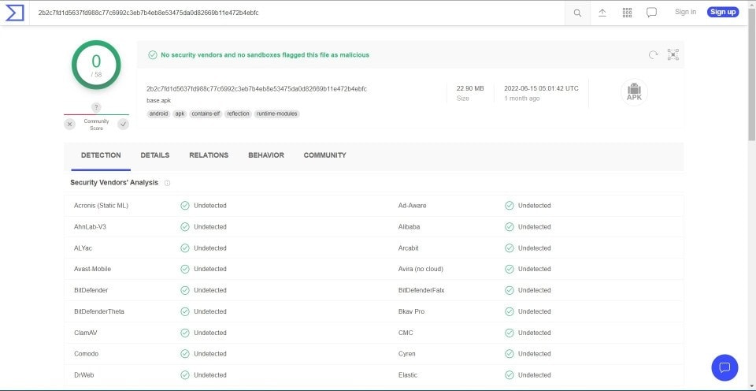Click the Sign up button

[x=723, y=12]
